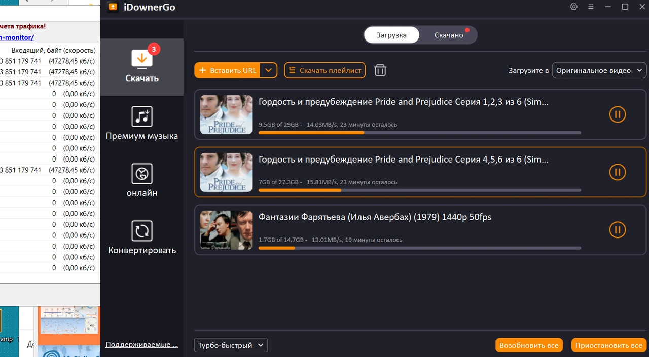Viewport: 649px width, 357px height.
Task: Click progress bar of Серия 4,5,6 download
Action: pos(420,190)
